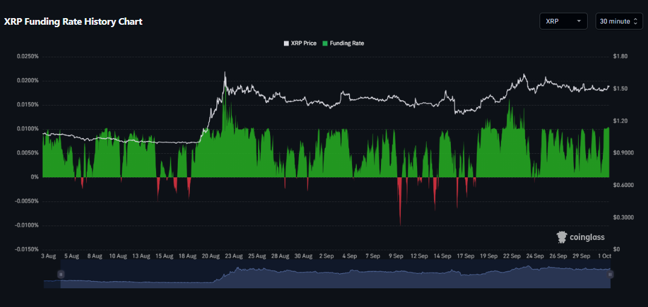Click the left range slider handle

tap(61, 274)
